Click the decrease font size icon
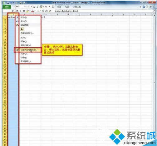The width and height of the screenshot is (157, 146). coord(37,7)
